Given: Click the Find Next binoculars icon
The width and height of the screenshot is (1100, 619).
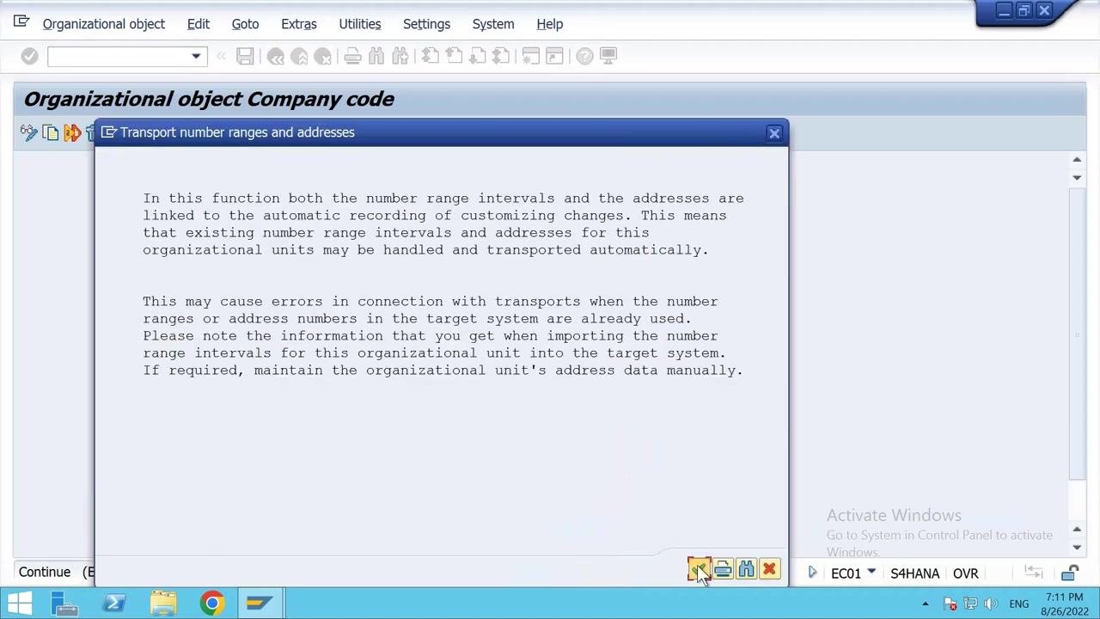Looking at the screenshot, I should (400, 57).
